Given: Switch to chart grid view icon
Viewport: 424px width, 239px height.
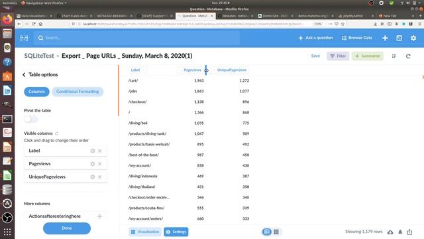Looking at the screenshot, I should click(x=276, y=232).
